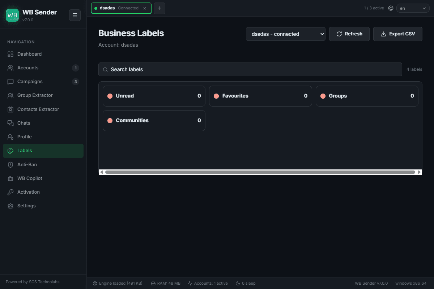Click the Export CSV button
This screenshot has width=434, height=289.
pos(398,34)
